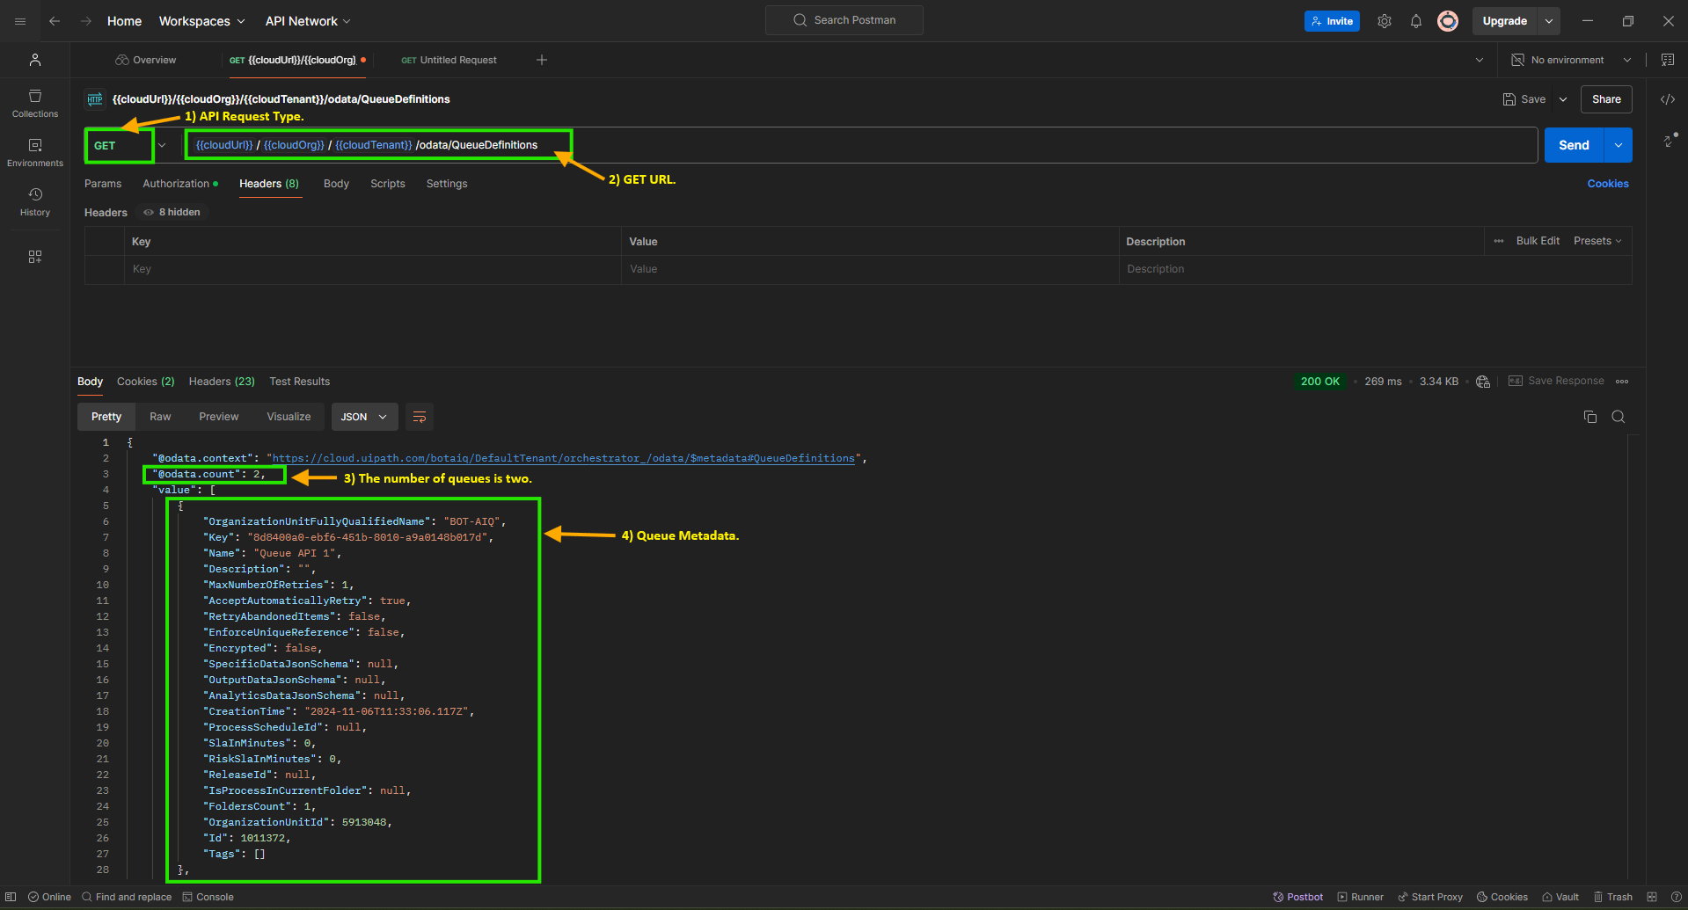Open the Postbot assistant
1688x910 pixels.
[1298, 897]
